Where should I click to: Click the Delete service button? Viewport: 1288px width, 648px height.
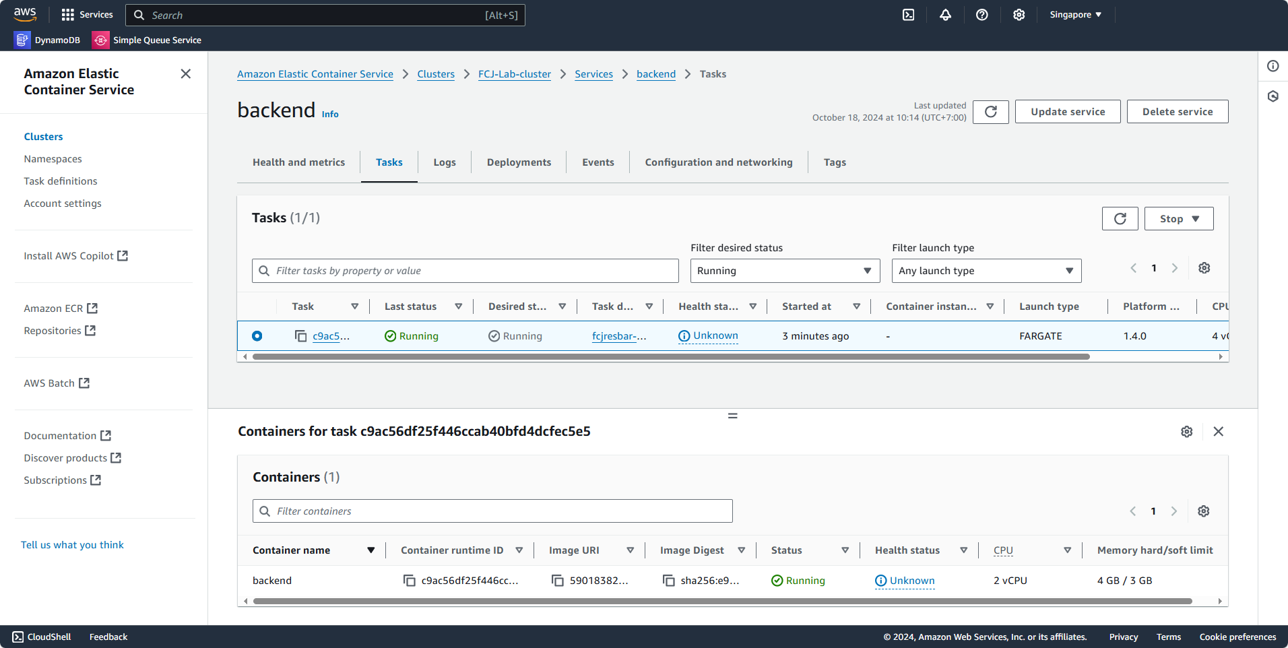[1178, 112]
